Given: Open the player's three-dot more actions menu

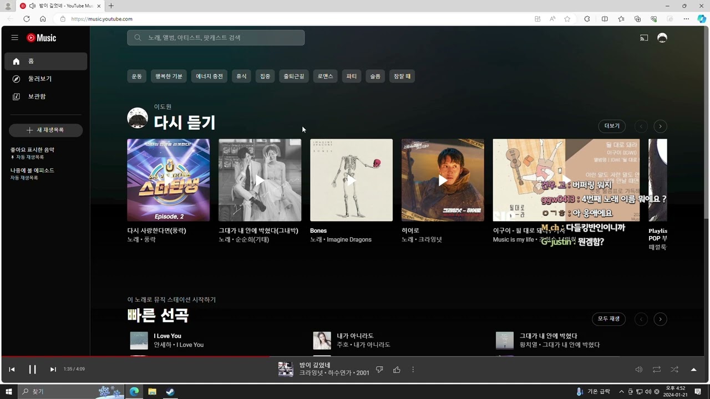Looking at the screenshot, I should pyautogui.click(x=413, y=370).
